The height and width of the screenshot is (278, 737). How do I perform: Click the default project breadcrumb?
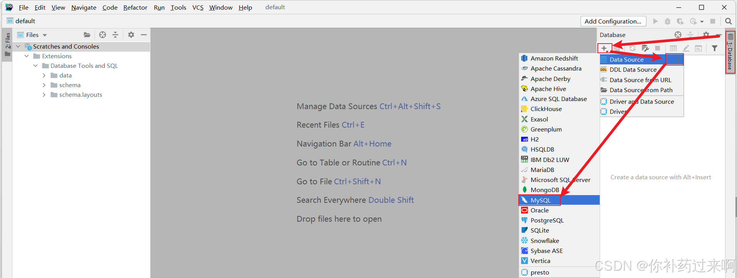pyautogui.click(x=21, y=21)
